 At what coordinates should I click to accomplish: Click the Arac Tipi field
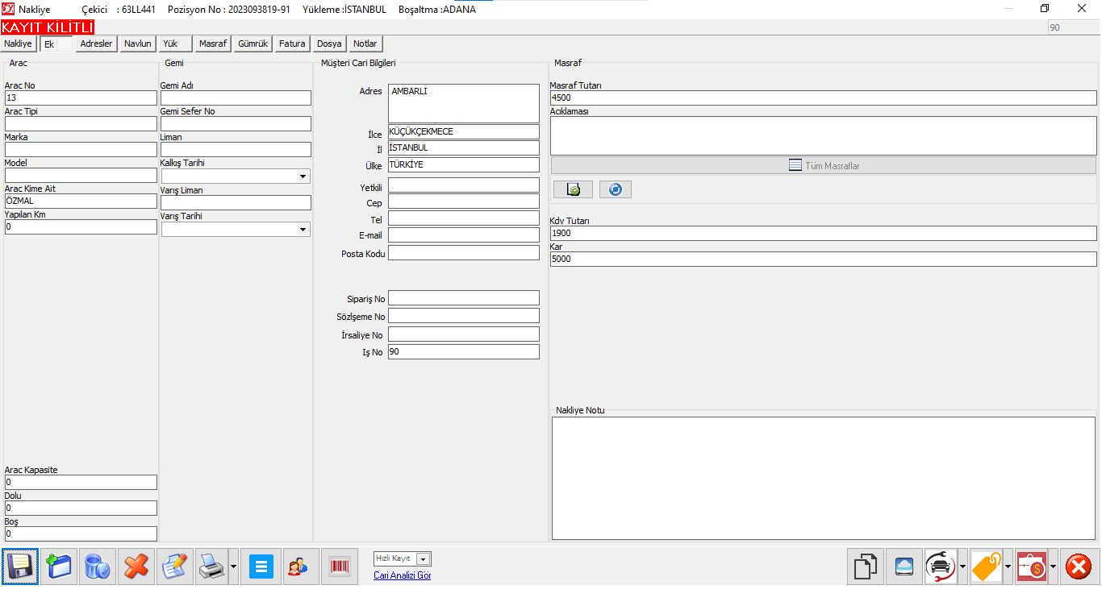tap(81, 123)
